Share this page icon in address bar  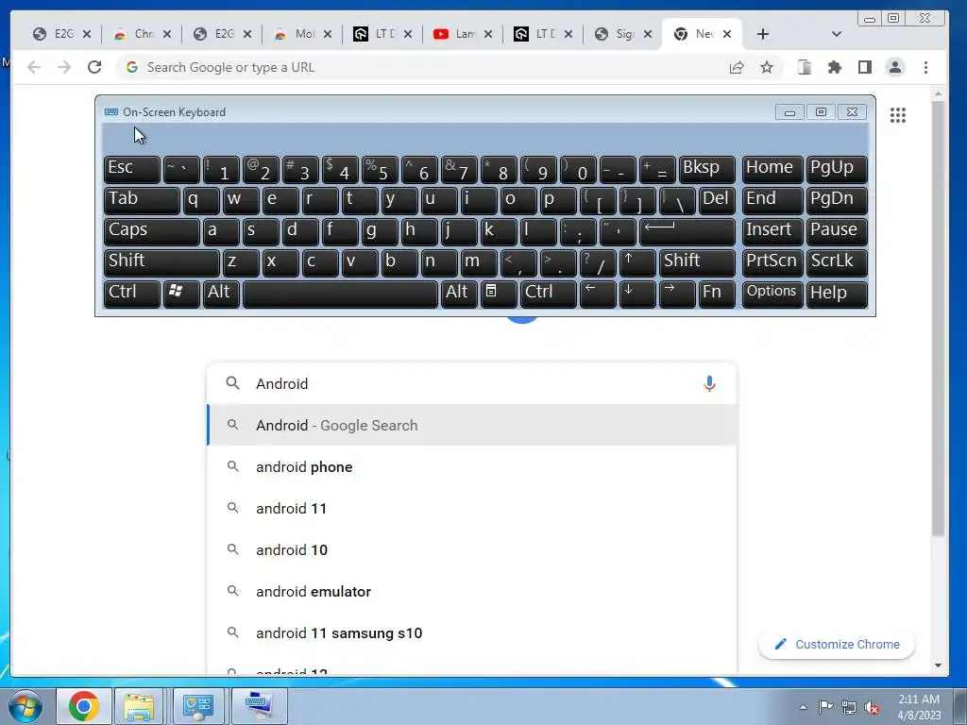(737, 67)
